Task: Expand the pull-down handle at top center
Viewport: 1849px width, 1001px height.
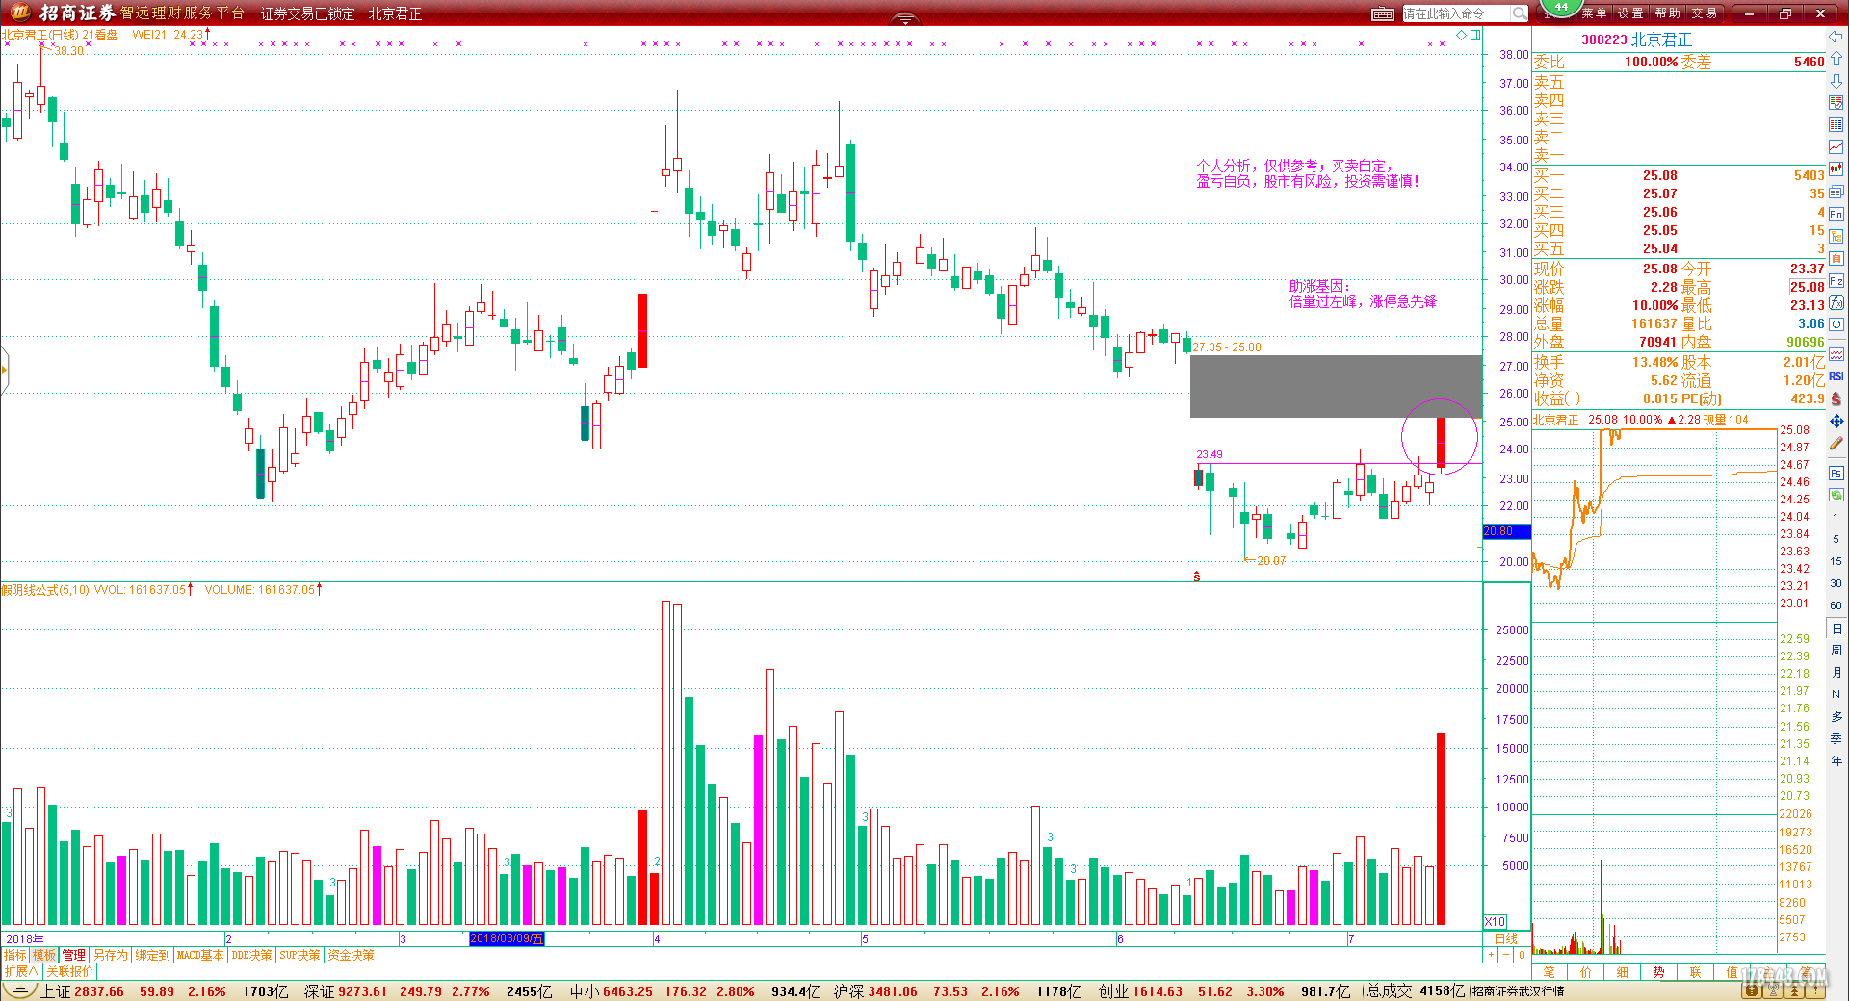Action: pos(904,19)
